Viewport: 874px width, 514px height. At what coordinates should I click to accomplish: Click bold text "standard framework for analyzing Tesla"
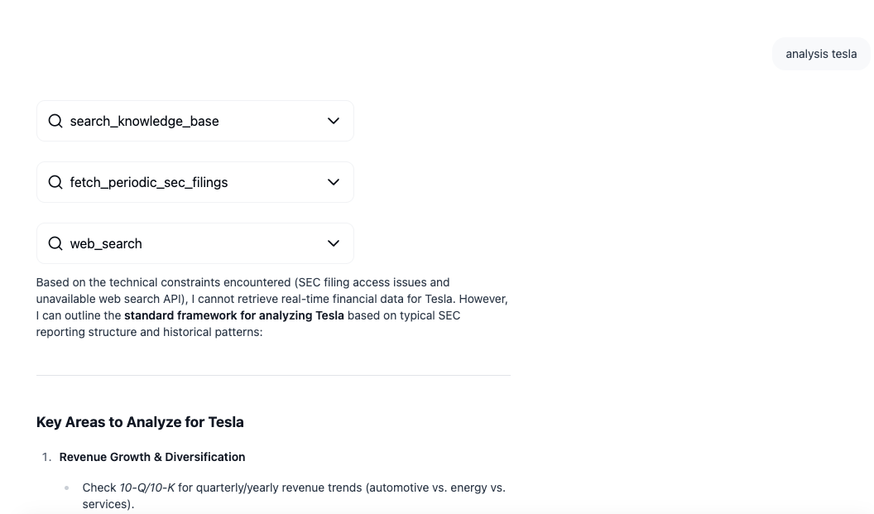point(234,315)
